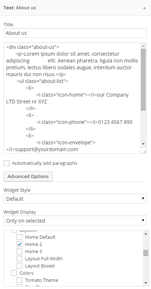Collapse the About us text widget

145,8
